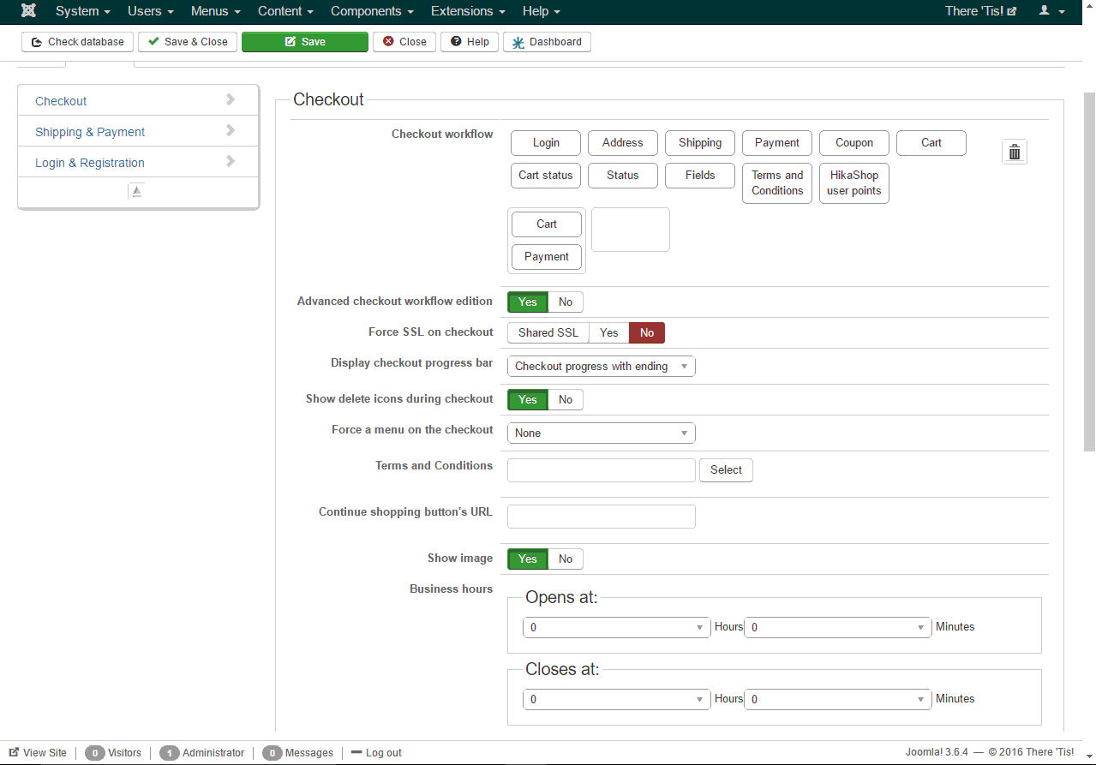1096x765 pixels.
Task: Click the Terms and Conditions Select button
Action: click(726, 469)
